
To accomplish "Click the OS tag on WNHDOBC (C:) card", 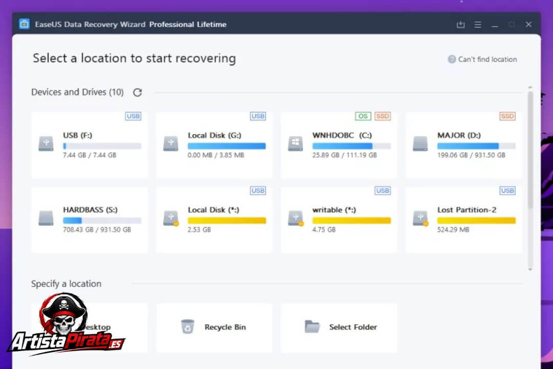I will pyautogui.click(x=363, y=116).
